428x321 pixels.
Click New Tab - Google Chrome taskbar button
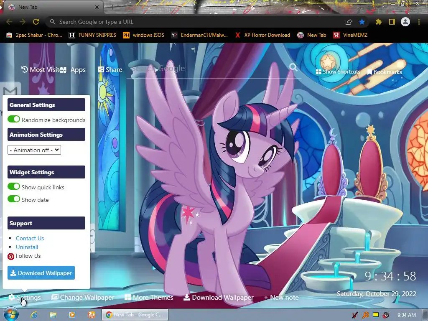pyautogui.click(x=135, y=315)
